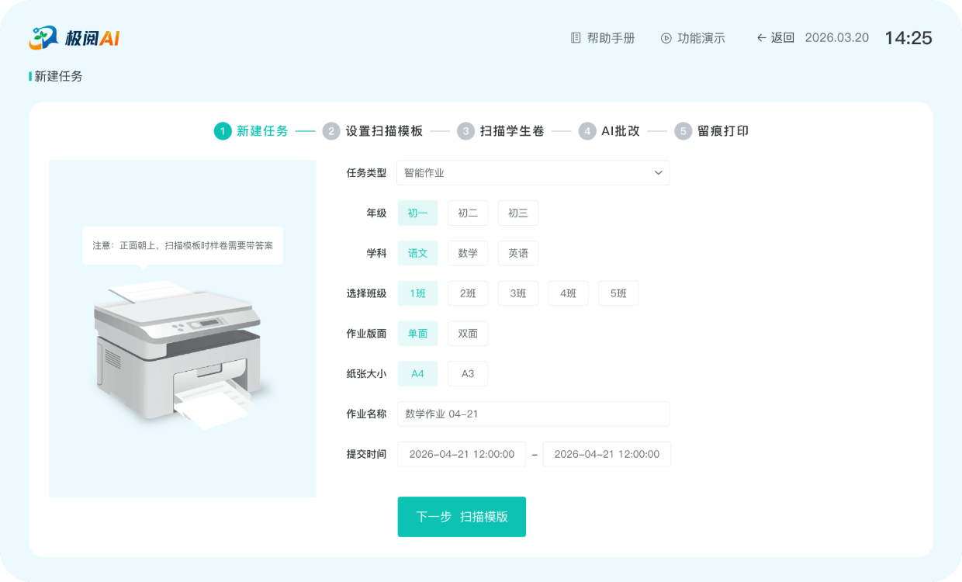The width and height of the screenshot is (962, 582).
Task: Set 作业版面 to 双面
Action: click(468, 334)
